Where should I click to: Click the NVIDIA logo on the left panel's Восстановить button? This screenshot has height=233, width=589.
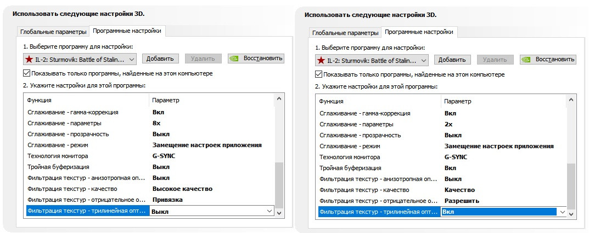click(x=235, y=59)
